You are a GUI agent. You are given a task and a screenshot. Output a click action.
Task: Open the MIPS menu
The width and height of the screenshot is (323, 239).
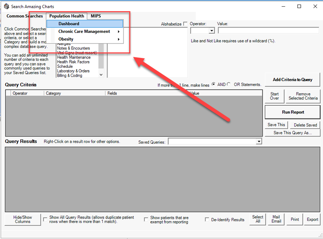click(x=96, y=16)
